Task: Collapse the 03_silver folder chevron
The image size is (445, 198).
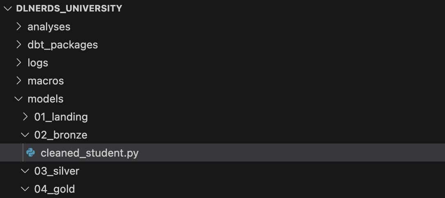Action: pyautogui.click(x=25, y=171)
